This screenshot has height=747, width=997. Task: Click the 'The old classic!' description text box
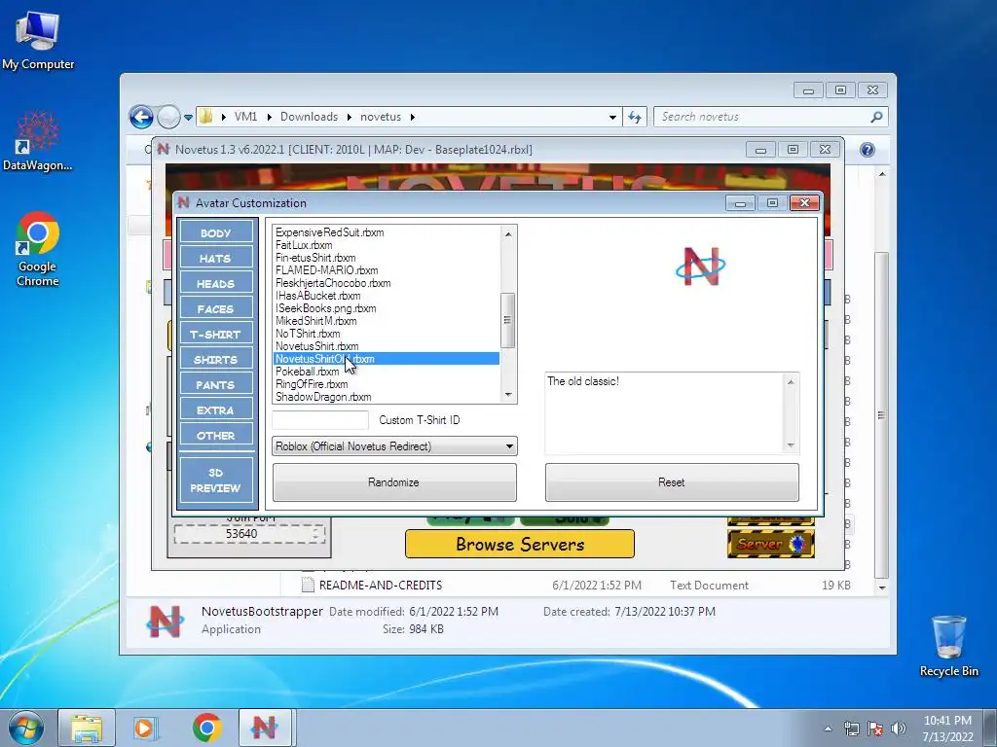point(665,413)
